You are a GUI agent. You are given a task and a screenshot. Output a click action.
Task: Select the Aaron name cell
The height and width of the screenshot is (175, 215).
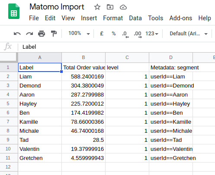40,94
